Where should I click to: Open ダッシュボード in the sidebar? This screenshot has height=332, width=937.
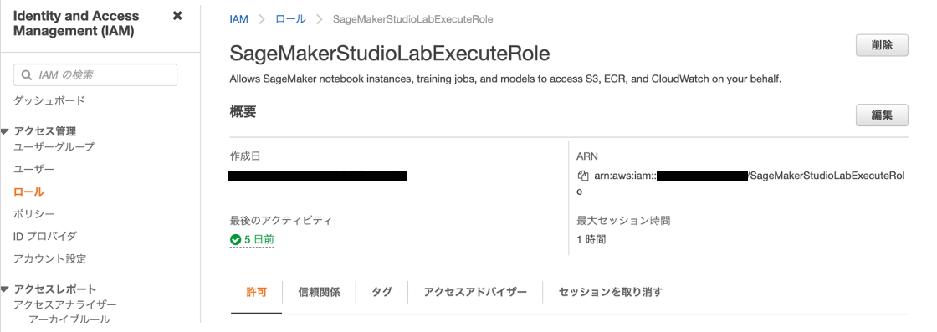pyautogui.click(x=49, y=100)
